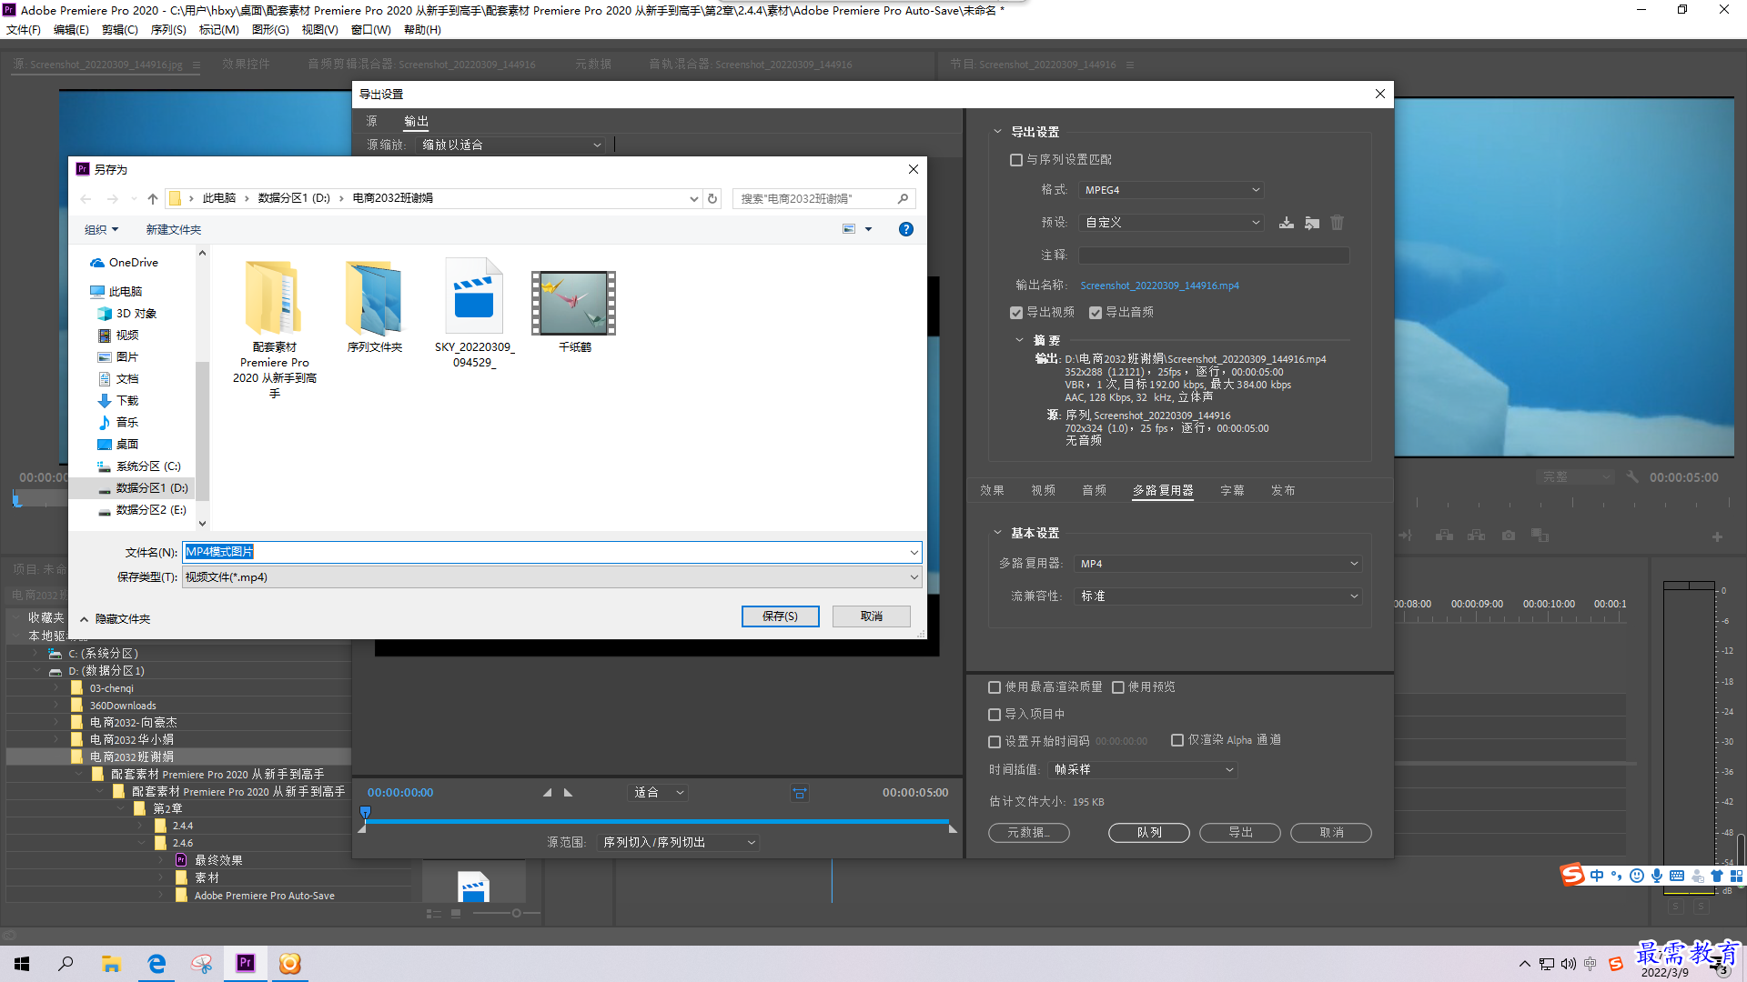The image size is (1747, 982).
Task: Select 桌面 in the sidebar
Action: point(118,445)
